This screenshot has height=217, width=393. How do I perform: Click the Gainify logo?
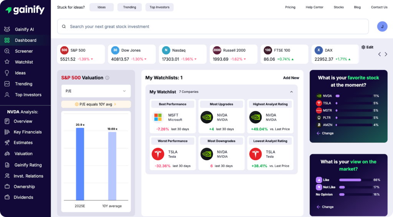(25, 10)
